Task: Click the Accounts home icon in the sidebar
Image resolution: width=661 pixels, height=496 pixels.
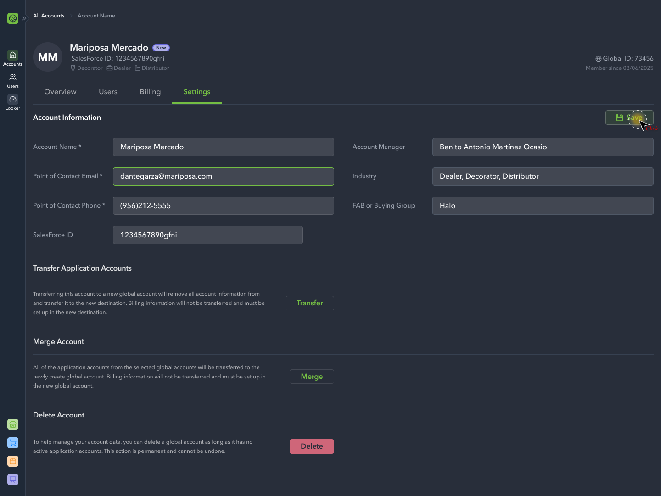Action: (x=12, y=55)
